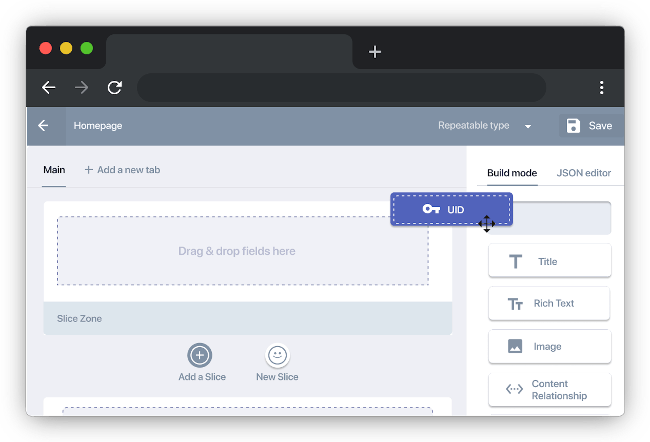This screenshot has width=650, height=442.
Task: Click the empty UID placeholder slot in sidebar
Action: tap(562, 218)
